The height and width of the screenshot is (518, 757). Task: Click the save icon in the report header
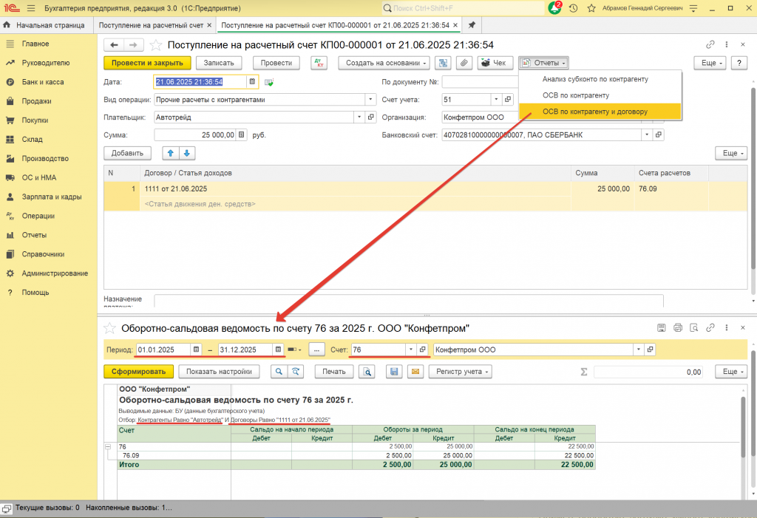coord(662,328)
